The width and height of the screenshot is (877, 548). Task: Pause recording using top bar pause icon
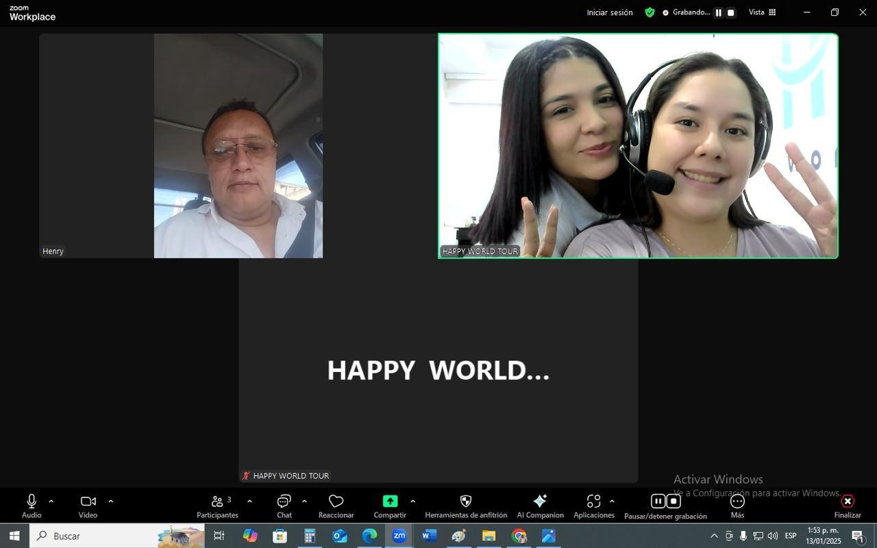718,12
